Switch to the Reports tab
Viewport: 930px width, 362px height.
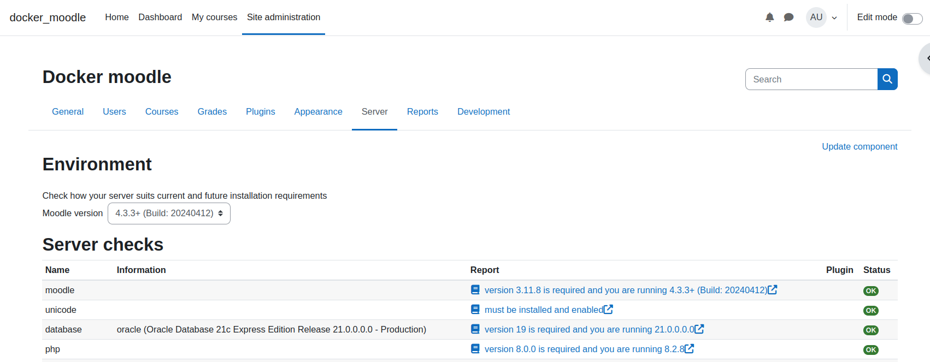422,112
